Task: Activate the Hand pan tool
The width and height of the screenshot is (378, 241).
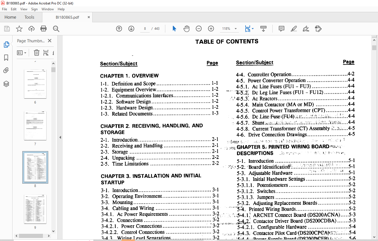Action: 186,29
